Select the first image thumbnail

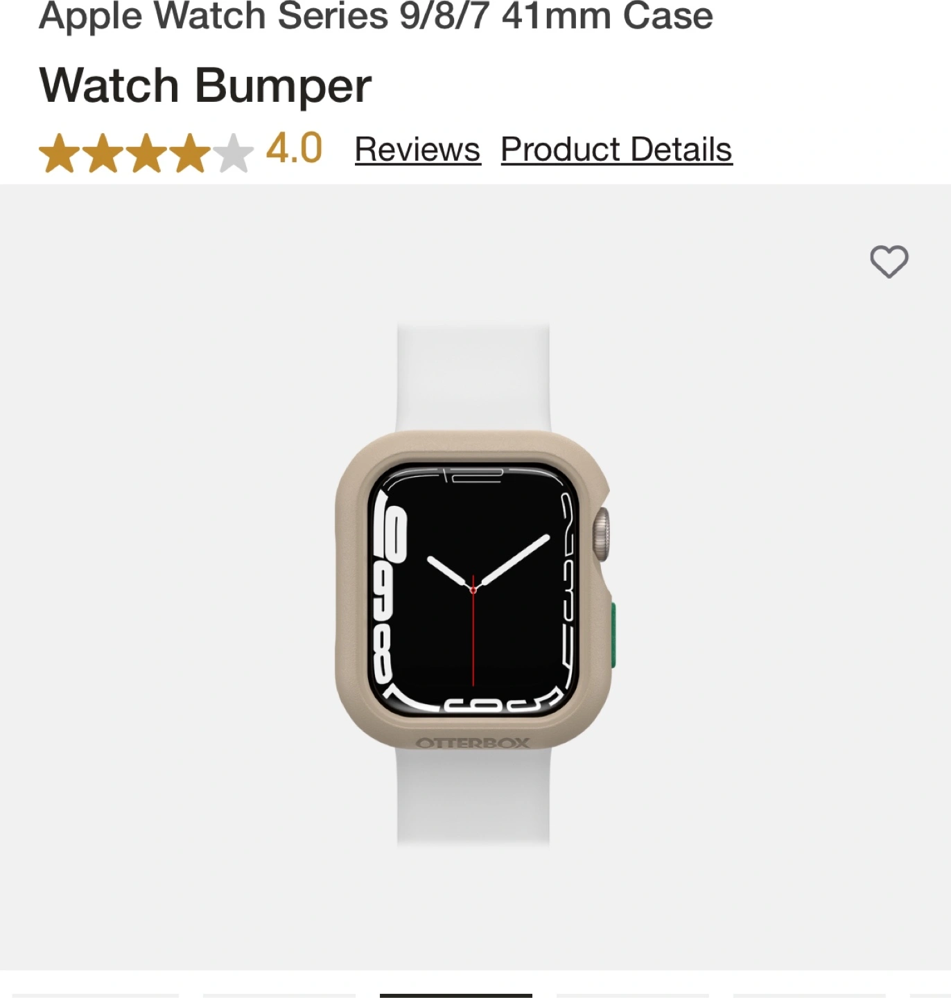[x=96, y=995]
